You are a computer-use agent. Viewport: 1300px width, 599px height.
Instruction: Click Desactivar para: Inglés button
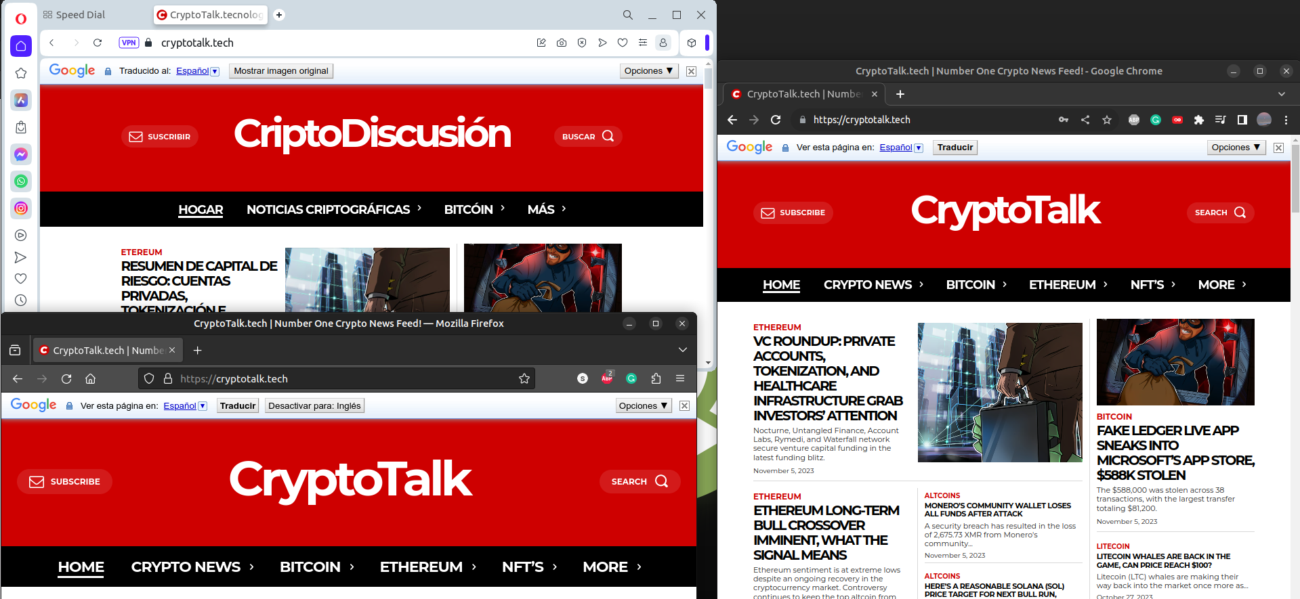[314, 406]
